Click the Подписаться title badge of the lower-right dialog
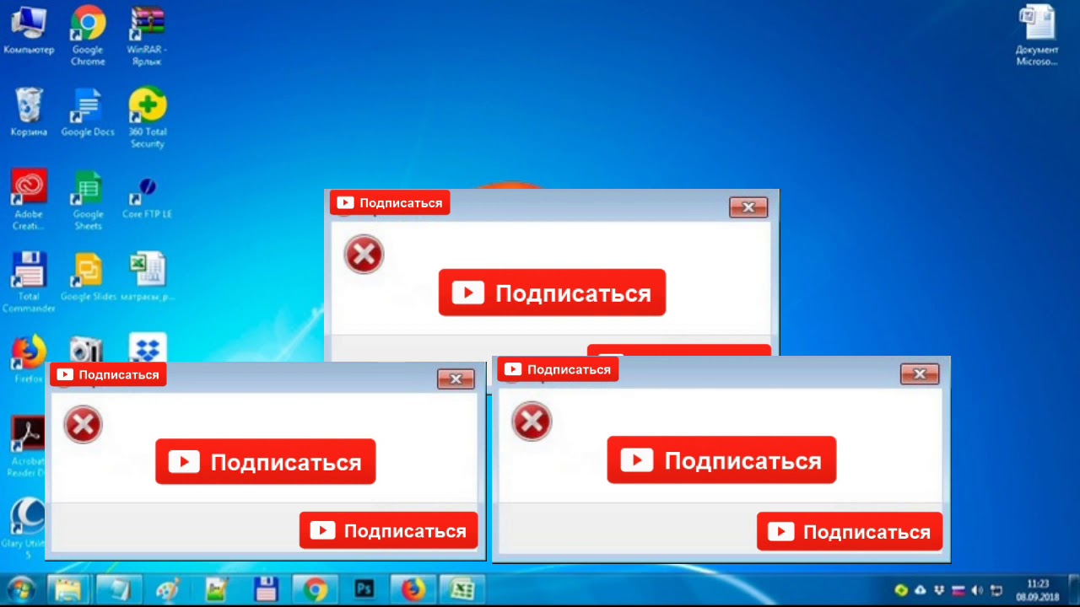The width and height of the screenshot is (1080, 607). (x=558, y=369)
